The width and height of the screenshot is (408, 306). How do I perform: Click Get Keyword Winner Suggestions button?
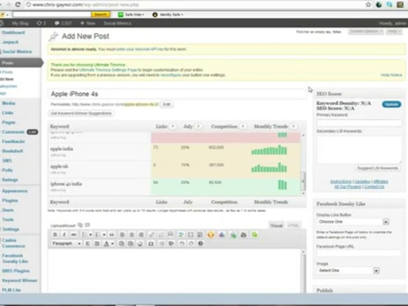[x=81, y=113]
